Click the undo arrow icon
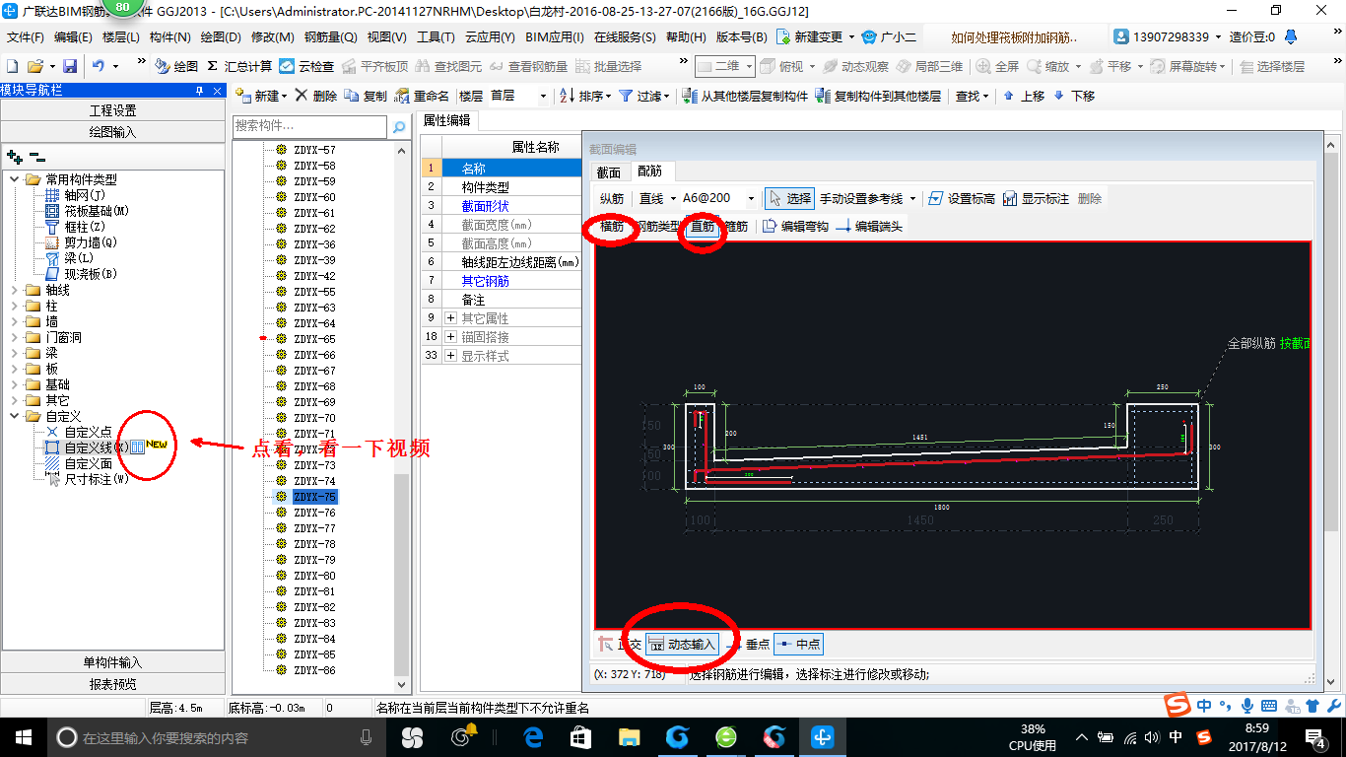The image size is (1346, 757). pos(99,66)
